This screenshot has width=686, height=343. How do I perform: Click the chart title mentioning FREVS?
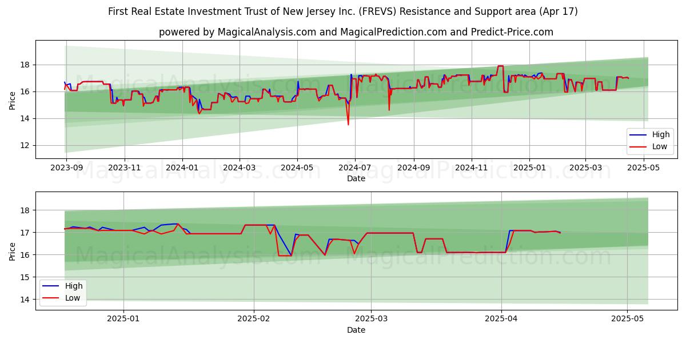click(x=343, y=11)
